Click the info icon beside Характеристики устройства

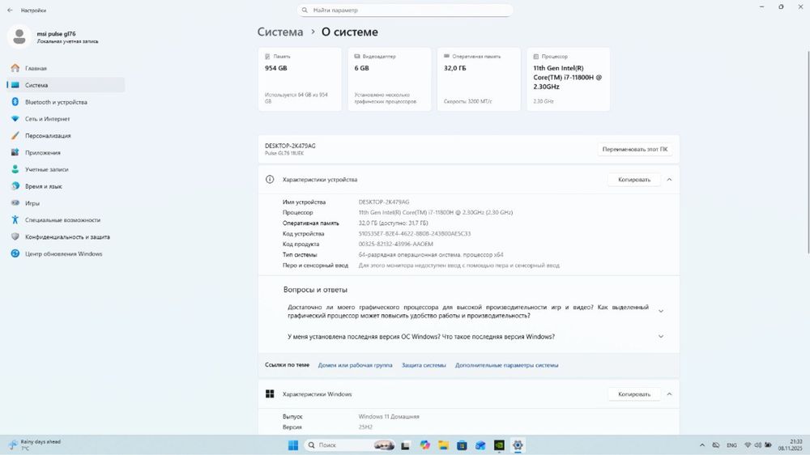coord(270,180)
